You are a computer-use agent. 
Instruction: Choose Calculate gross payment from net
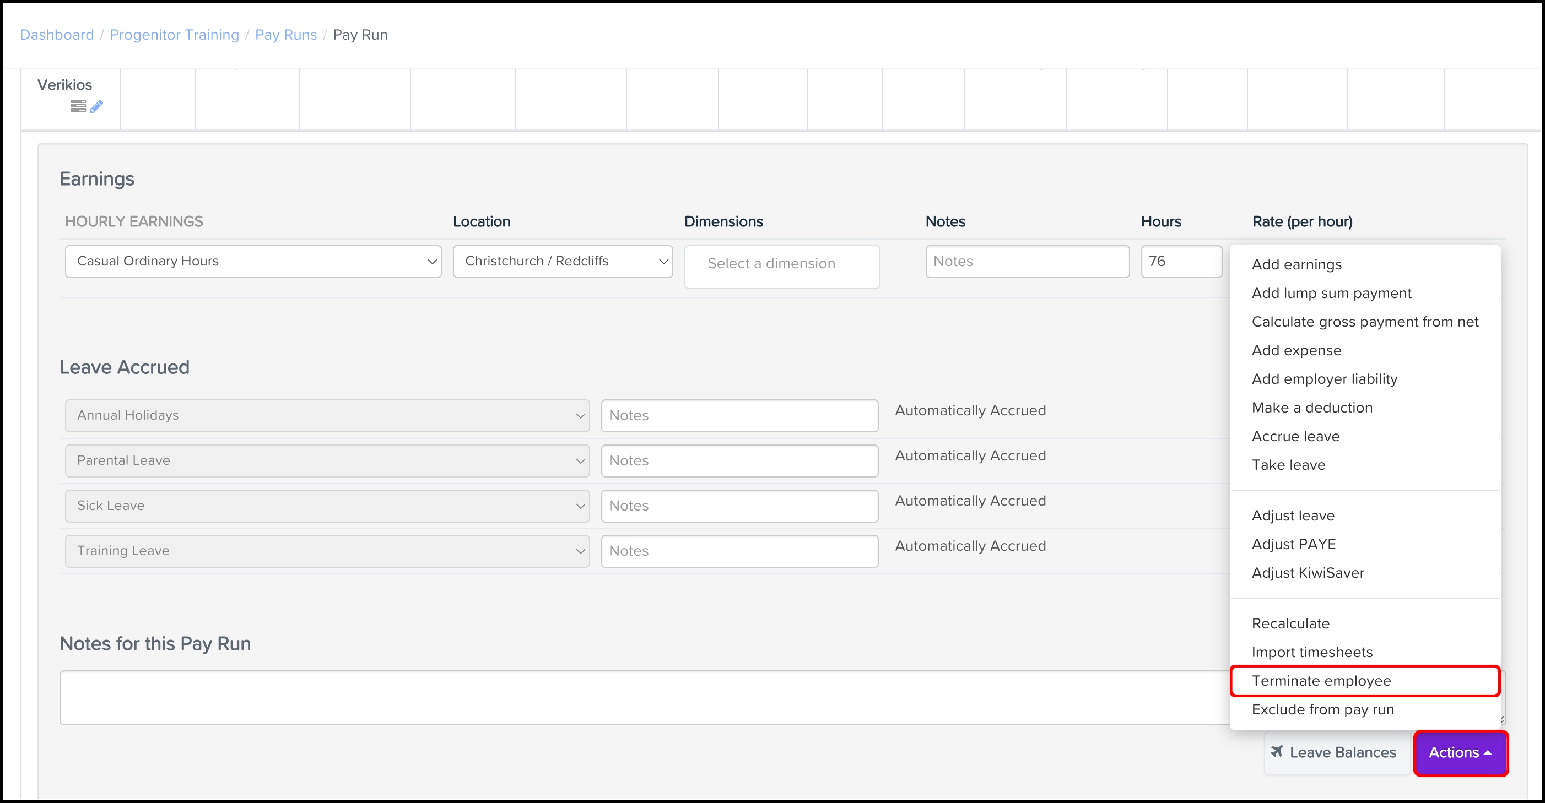(x=1366, y=322)
